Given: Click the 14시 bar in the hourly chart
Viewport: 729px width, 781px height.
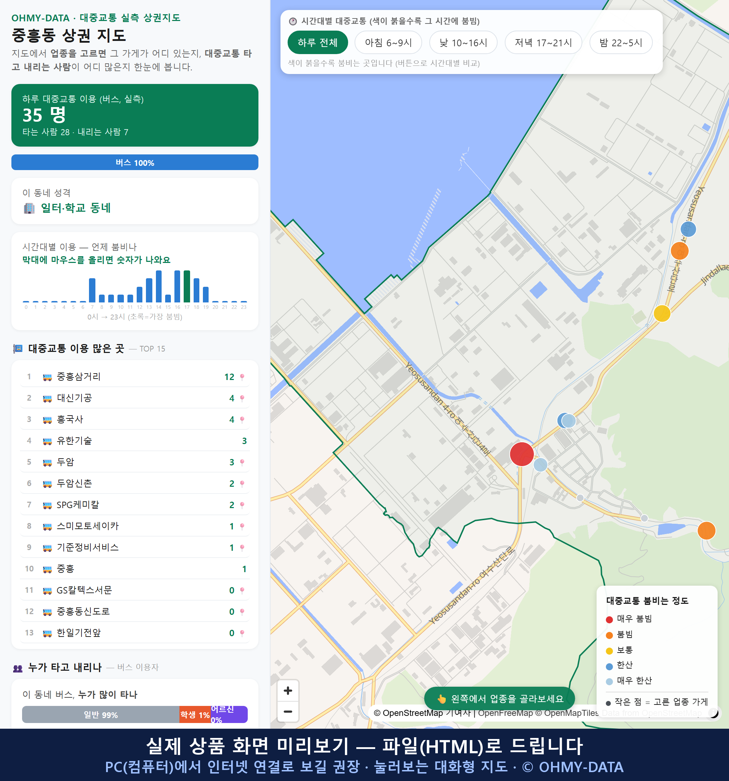Looking at the screenshot, I should coord(158,286).
